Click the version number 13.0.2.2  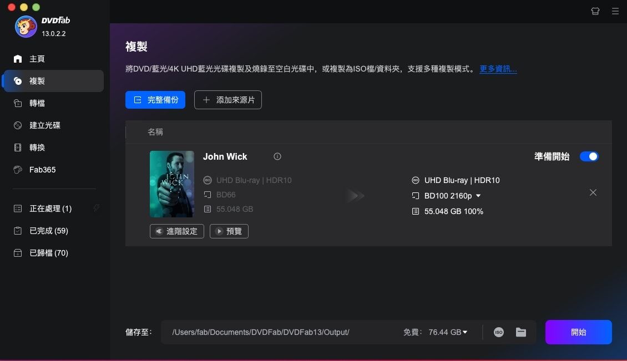coord(54,34)
